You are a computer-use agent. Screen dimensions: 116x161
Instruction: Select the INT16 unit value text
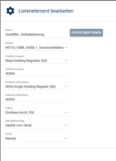[x=34, y=48]
